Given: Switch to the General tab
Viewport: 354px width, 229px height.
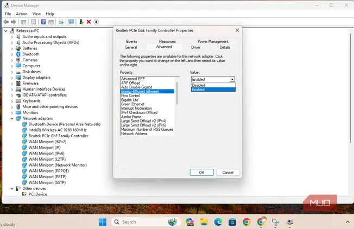Looking at the screenshot, I should 131,47.
